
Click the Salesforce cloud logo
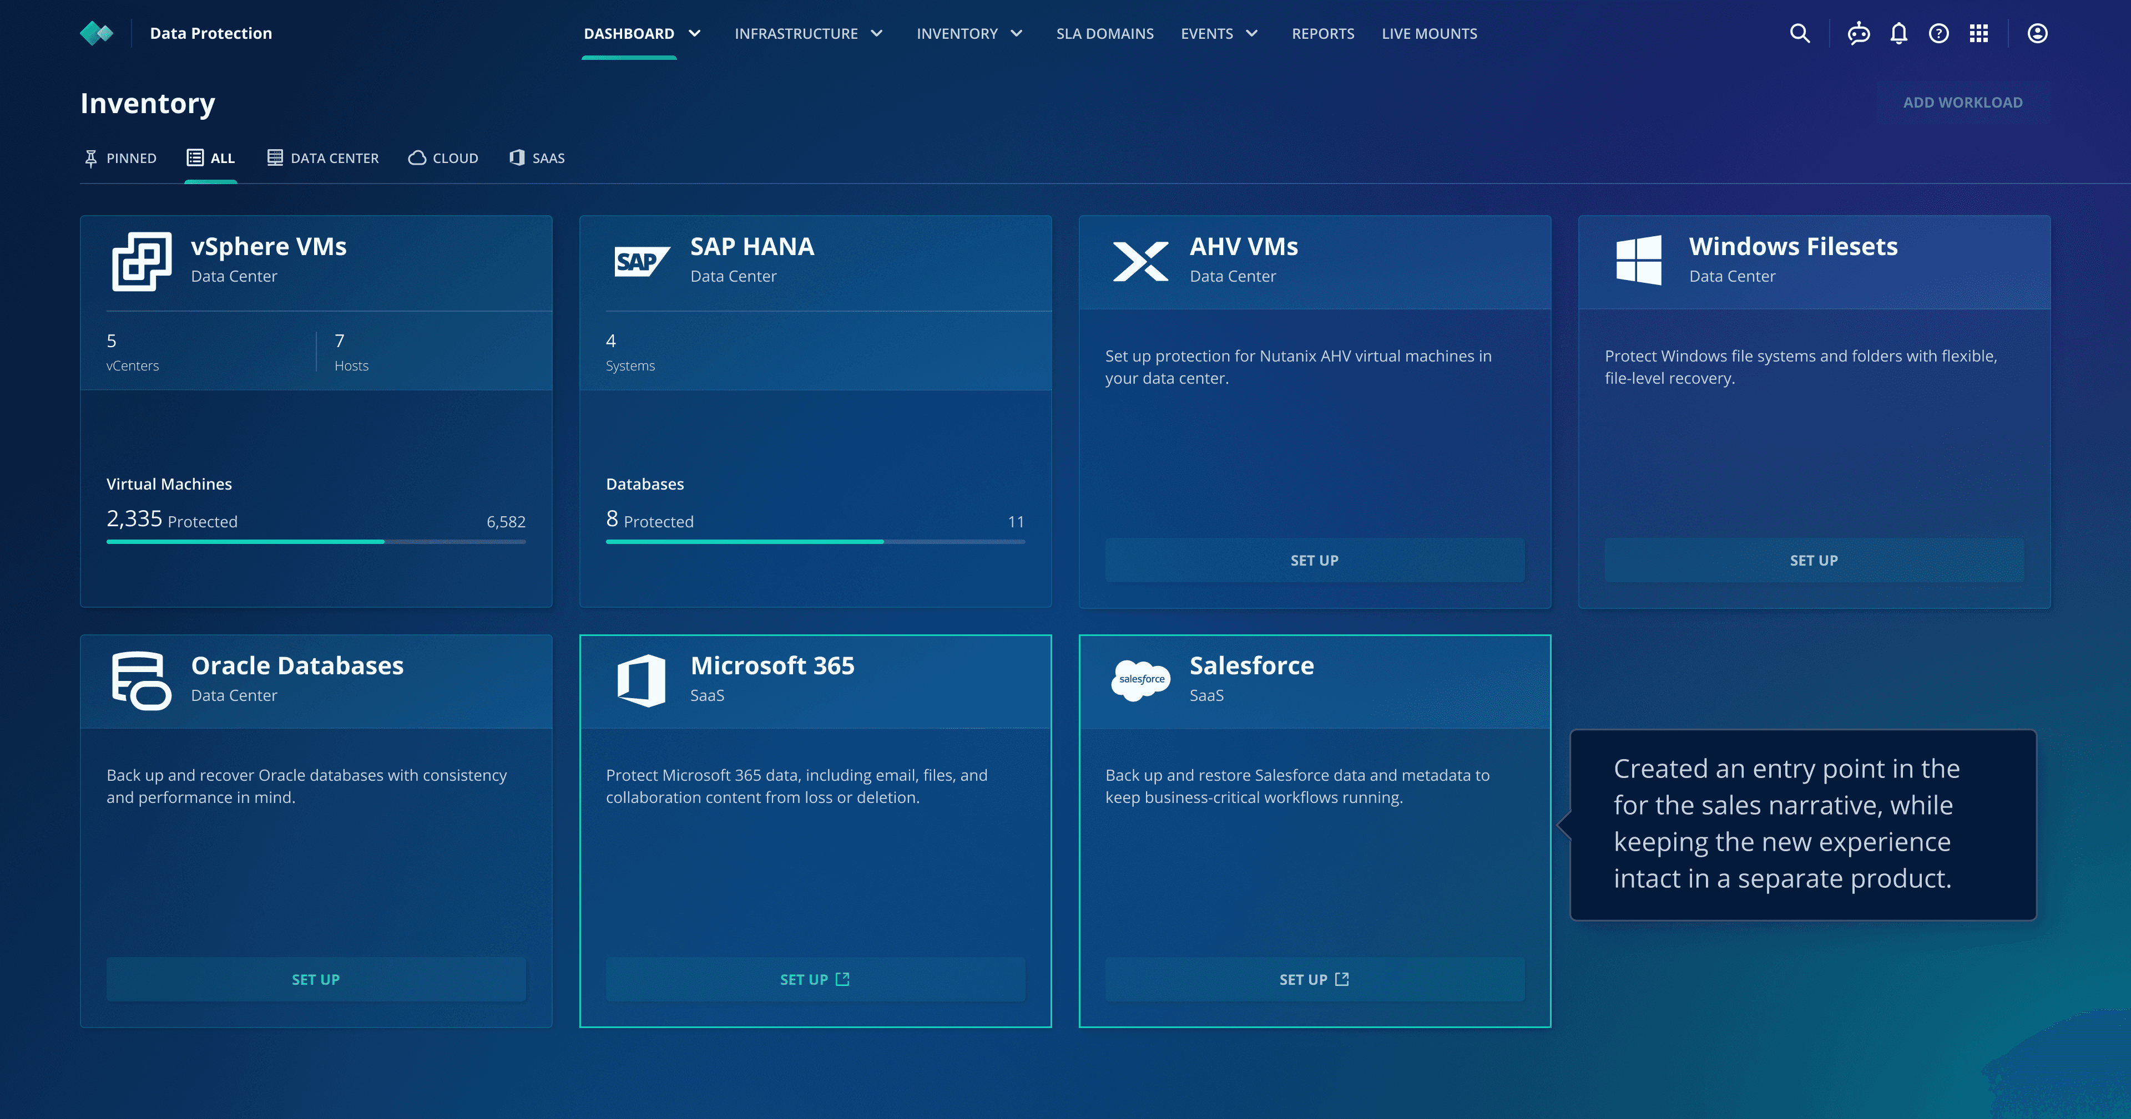(x=1141, y=679)
